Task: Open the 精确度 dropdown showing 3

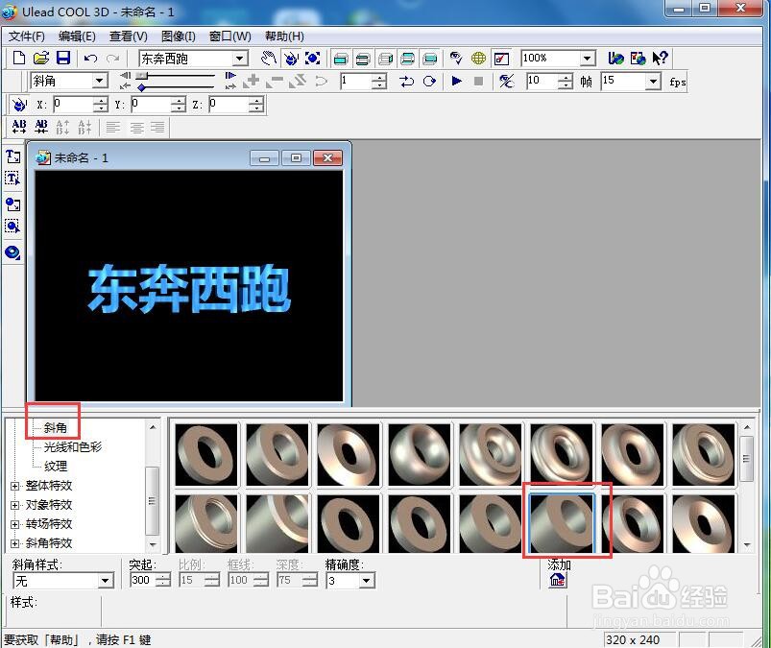Action: point(366,581)
